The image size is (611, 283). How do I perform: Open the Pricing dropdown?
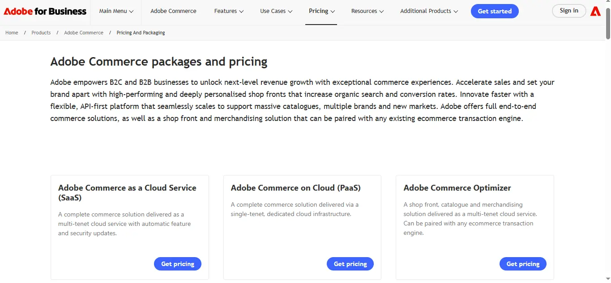coord(322,11)
